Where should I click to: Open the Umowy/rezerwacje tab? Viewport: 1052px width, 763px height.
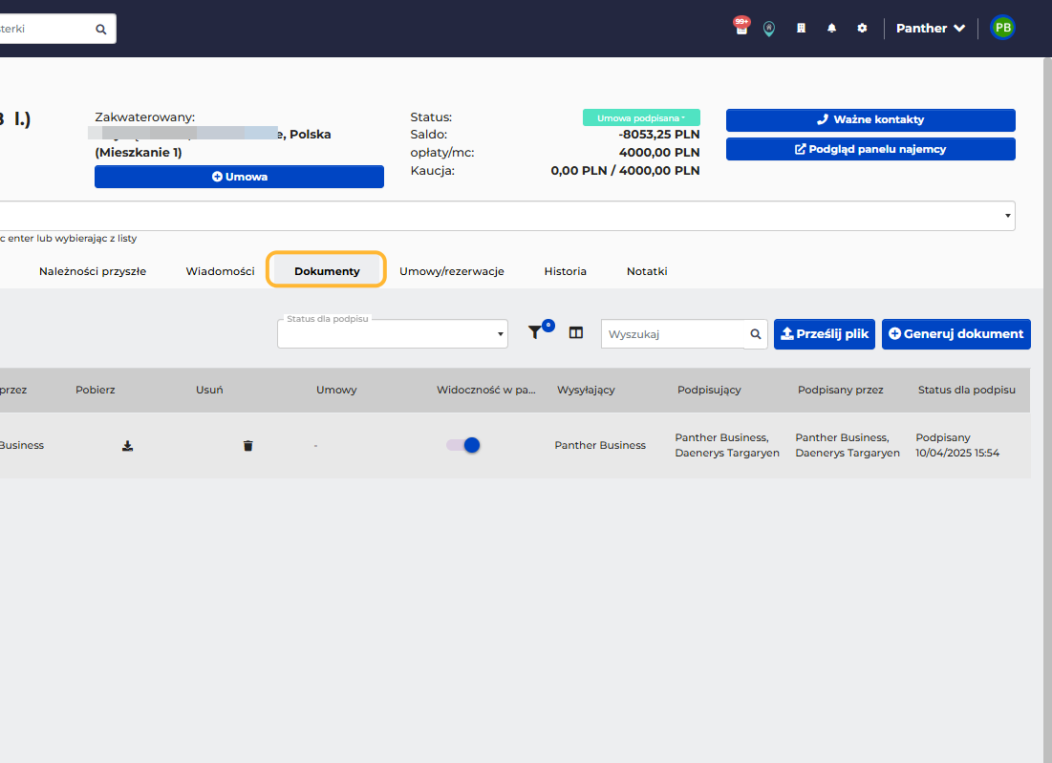coord(452,271)
